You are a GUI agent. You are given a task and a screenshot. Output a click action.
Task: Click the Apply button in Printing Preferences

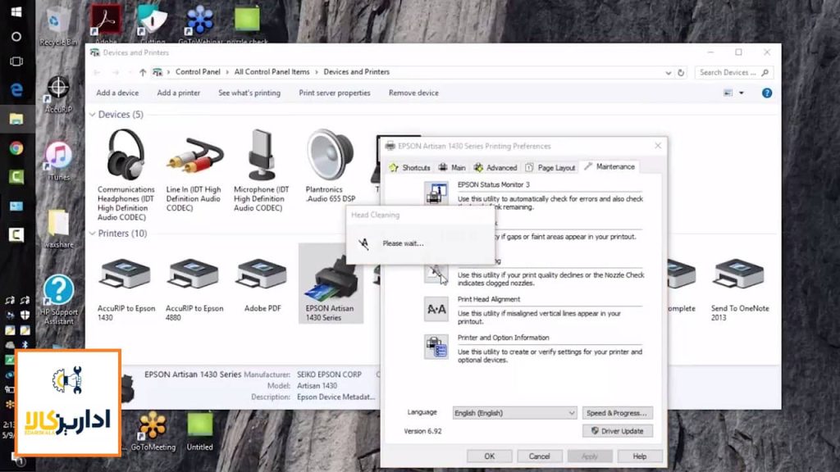[589, 456]
